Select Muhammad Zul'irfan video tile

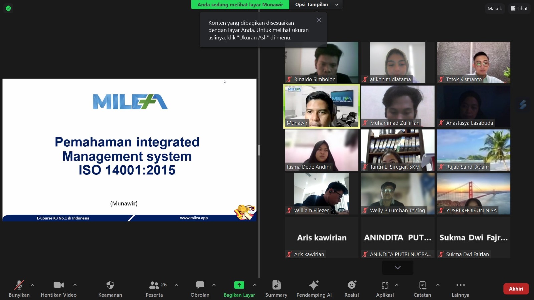(x=397, y=106)
